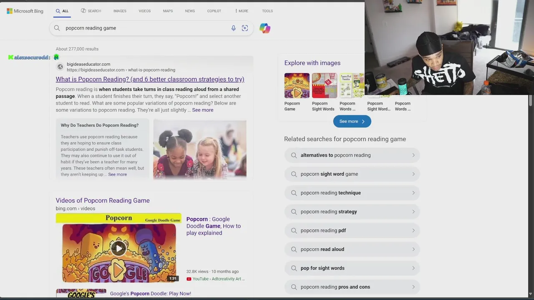Expand alternatives to popcorn reading chevron

[x=413, y=155]
